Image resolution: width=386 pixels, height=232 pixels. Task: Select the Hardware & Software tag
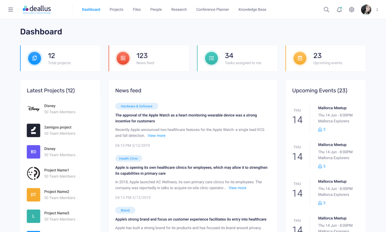pos(137,106)
